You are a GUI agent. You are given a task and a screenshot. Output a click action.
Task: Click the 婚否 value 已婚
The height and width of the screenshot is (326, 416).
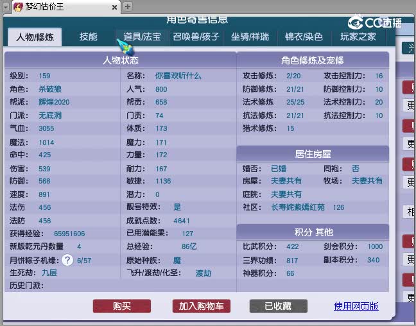point(279,168)
